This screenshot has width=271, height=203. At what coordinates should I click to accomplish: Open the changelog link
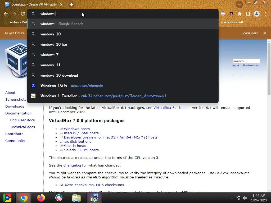72,165
